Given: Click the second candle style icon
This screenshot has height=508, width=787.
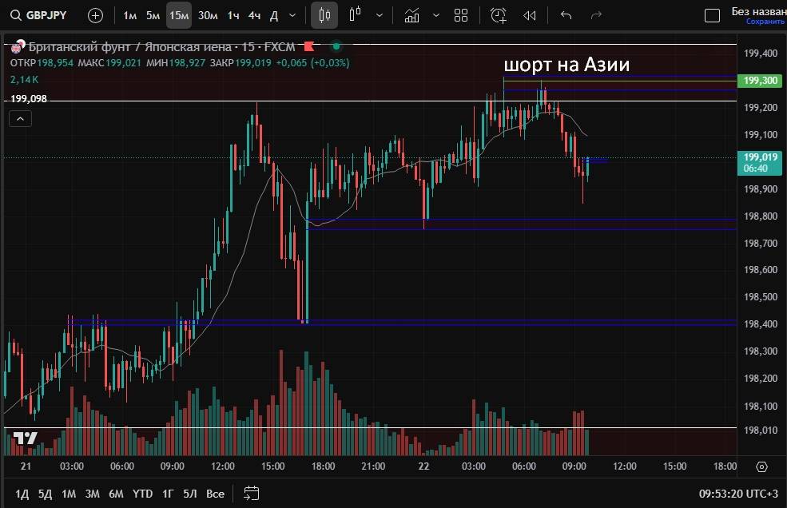Looking at the screenshot, I should point(356,15).
